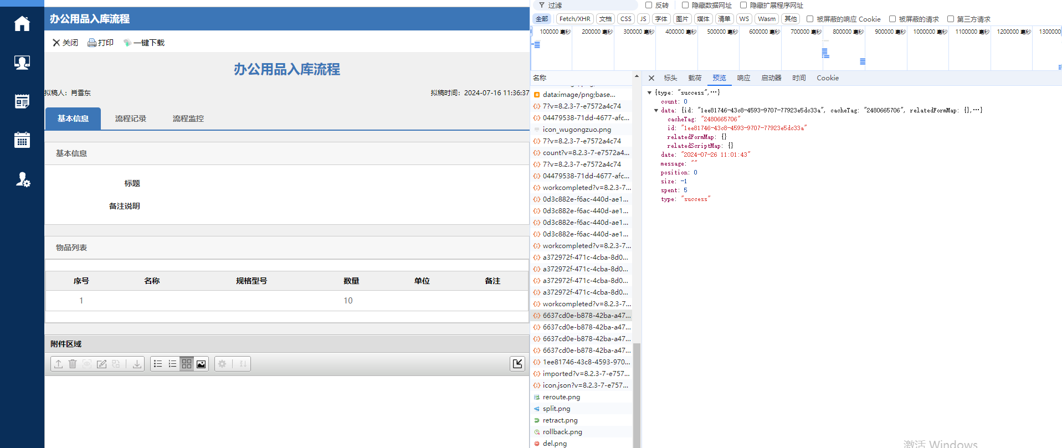Enable the 反转 invert checkbox
Screen dimensions: 1062x448
click(649, 5)
